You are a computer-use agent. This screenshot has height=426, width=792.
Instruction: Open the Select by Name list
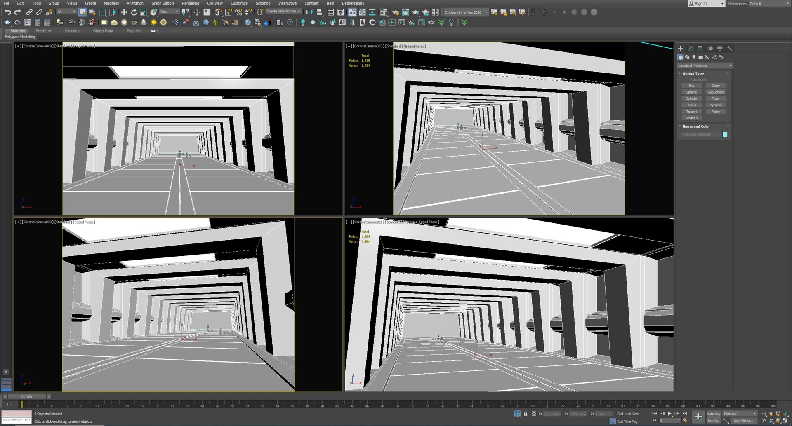[92, 12]
